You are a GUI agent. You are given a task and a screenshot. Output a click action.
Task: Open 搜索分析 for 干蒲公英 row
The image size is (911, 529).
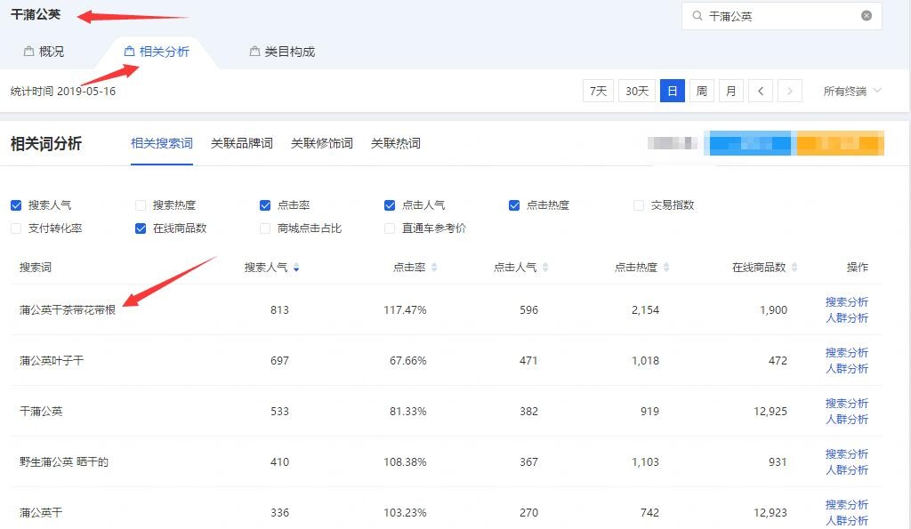pos(847,403)
